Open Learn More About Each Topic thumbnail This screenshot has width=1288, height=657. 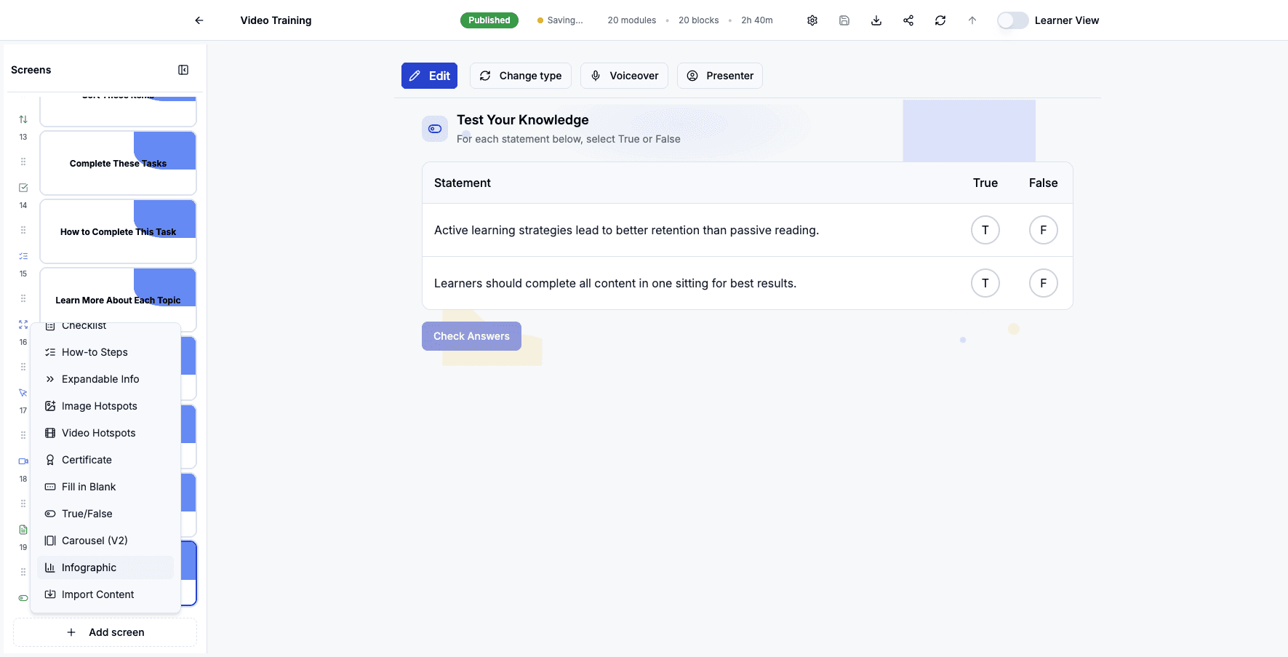click(118, 298)
